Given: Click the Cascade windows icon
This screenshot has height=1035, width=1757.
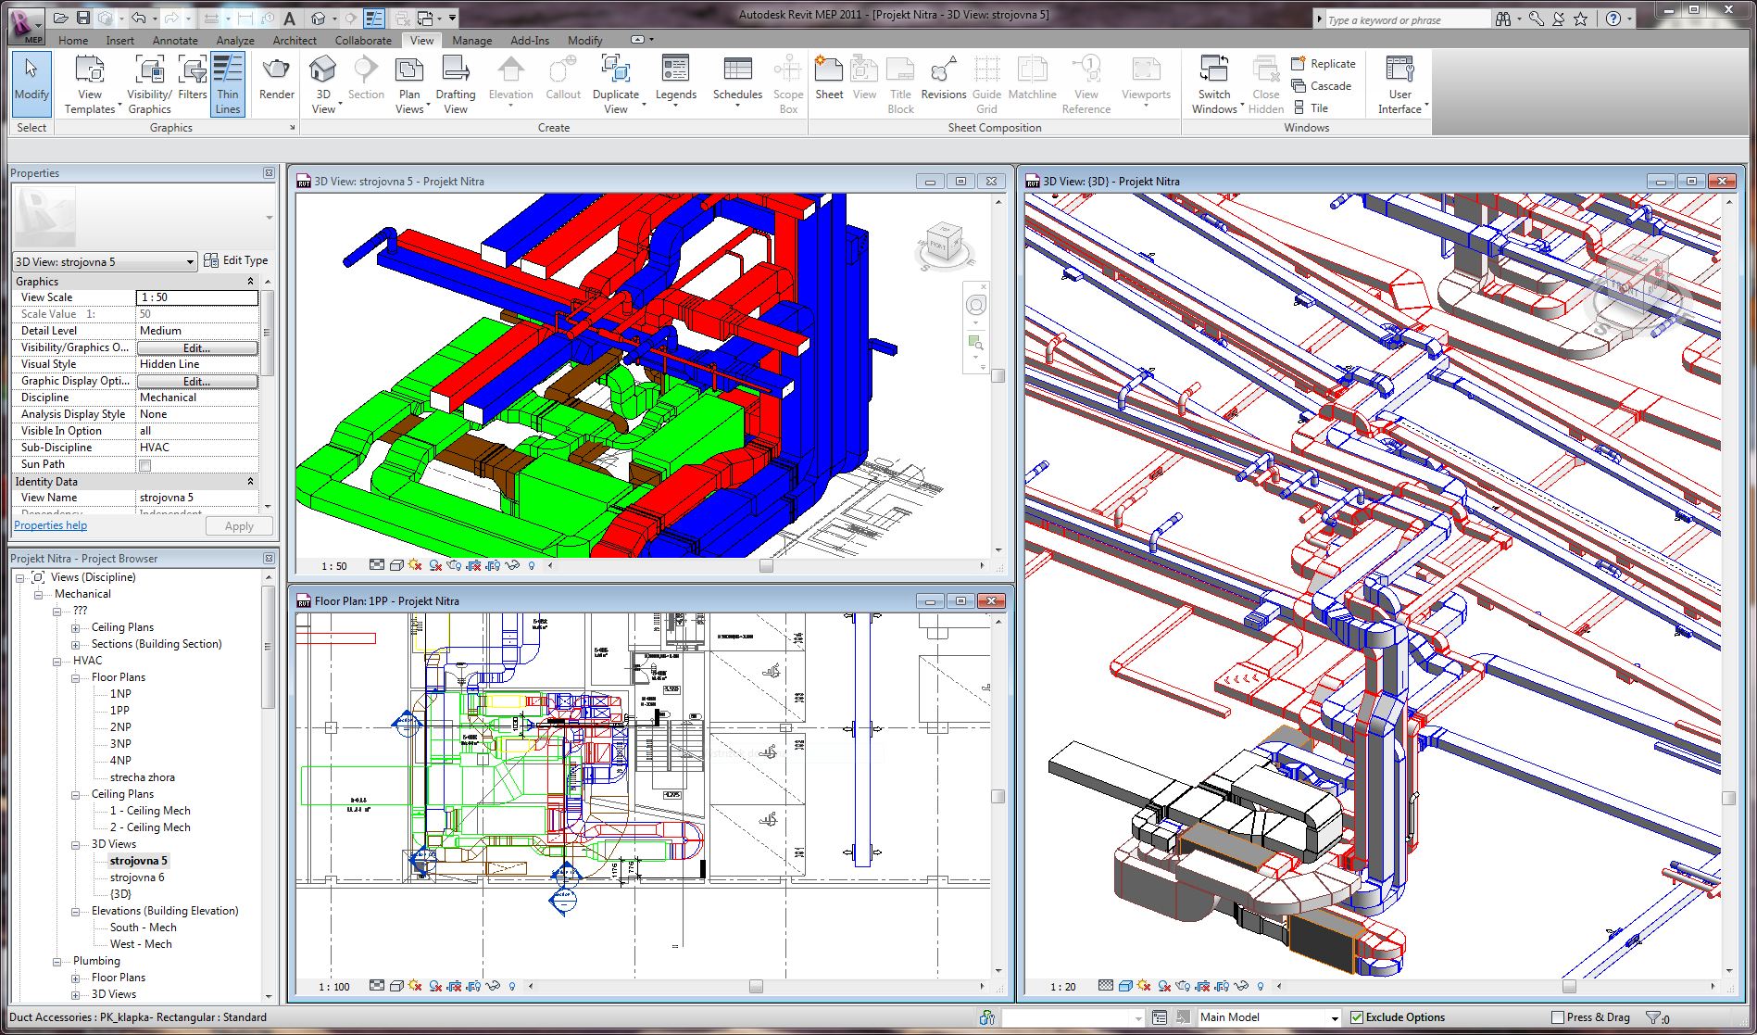Looking at the screenshot, I should coord(1299,86).
